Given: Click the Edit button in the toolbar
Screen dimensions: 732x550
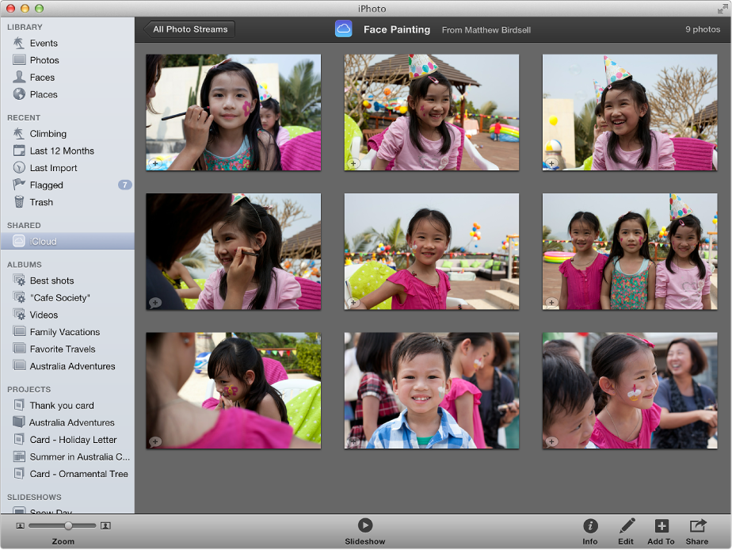Looking at the screenshot, I should [626, 525].
